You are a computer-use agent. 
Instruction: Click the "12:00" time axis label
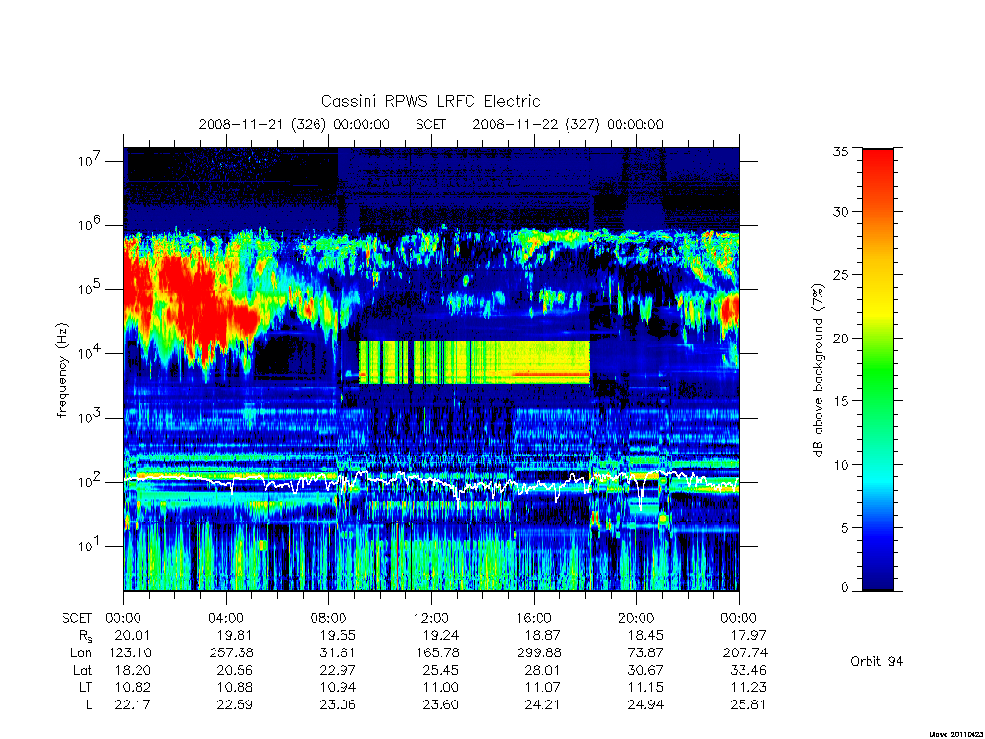431,618
